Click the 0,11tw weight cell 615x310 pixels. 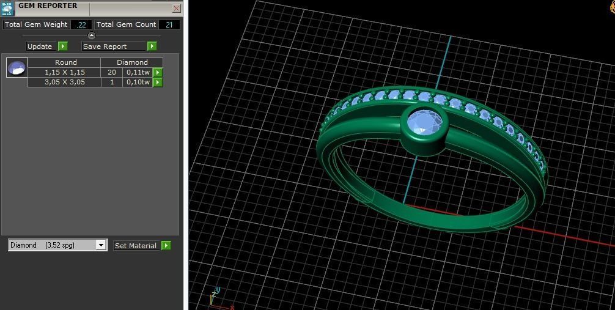click(138, 72)
